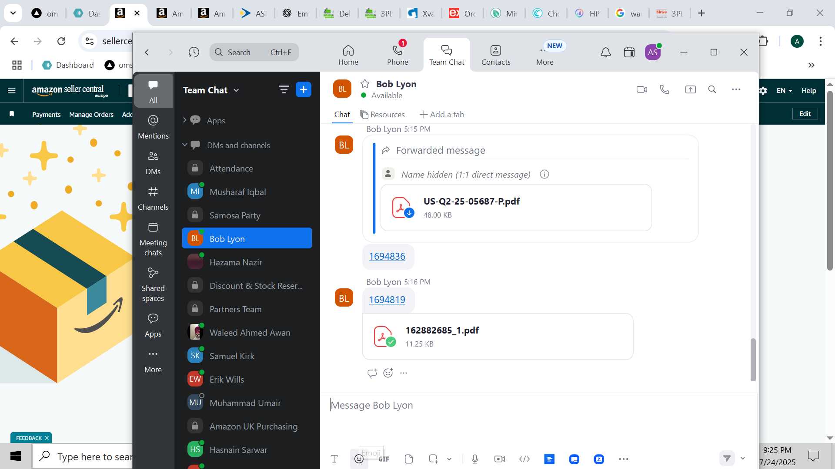The height and width of the screenshot is (469, 835).
Task: Expand the screenshot options arrow
Action: pyautogui.click(x=449, y=459)
